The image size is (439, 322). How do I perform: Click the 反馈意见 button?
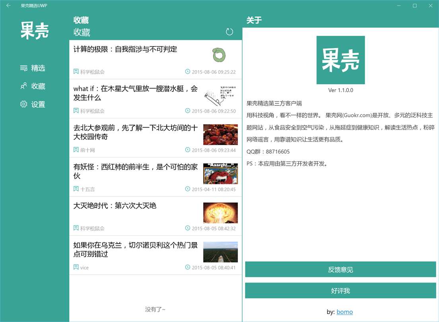[340, 270]
